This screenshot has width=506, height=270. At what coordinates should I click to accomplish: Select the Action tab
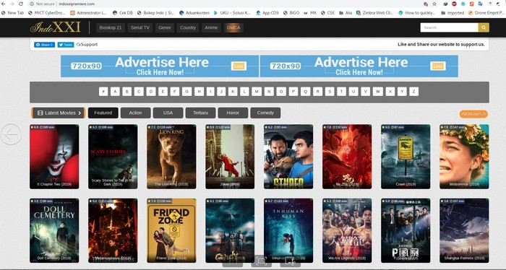[136, 113]
